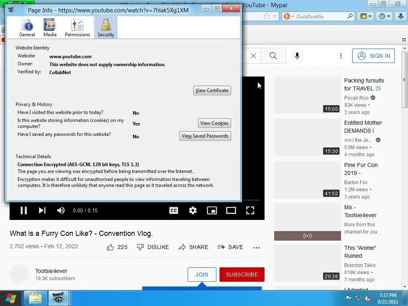This screenshot has height=306, width=408.
Task: Enter fullscreen video mode
Action: (250, 210)
